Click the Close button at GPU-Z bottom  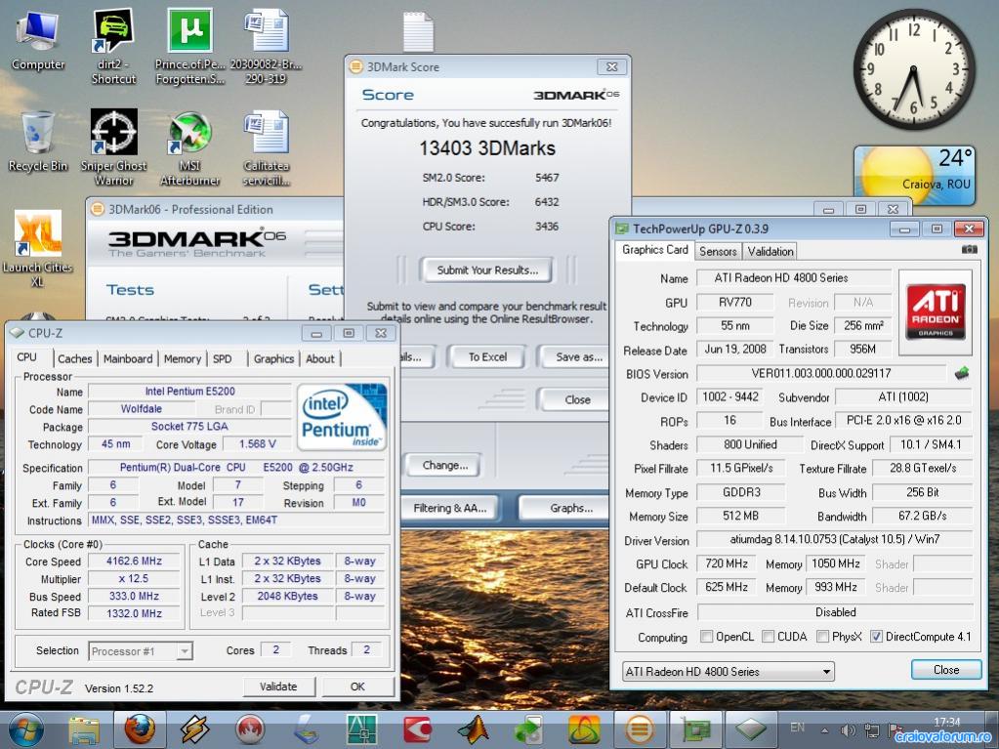click(x=946, y=669)
